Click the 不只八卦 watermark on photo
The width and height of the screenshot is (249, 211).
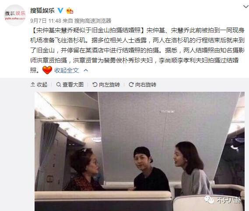(x=223, y=200)
